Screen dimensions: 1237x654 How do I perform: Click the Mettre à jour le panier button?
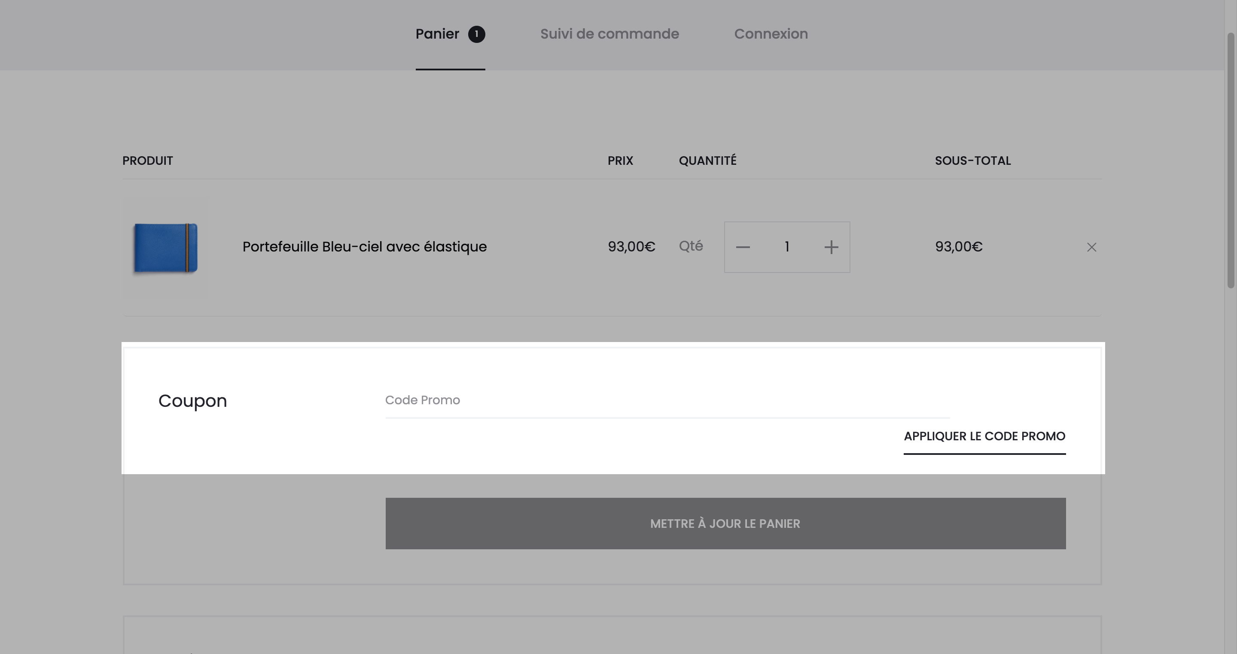click(725, 524)
